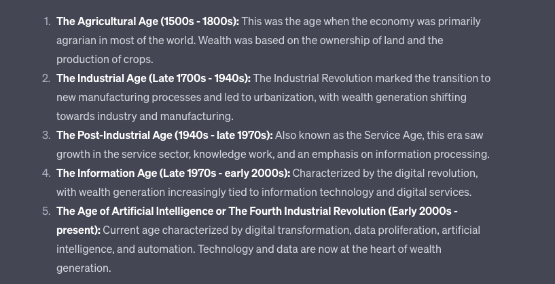The image size is (555, 284).
Task: Click the final word "generation." on the last line
Action: click(84, 268)
